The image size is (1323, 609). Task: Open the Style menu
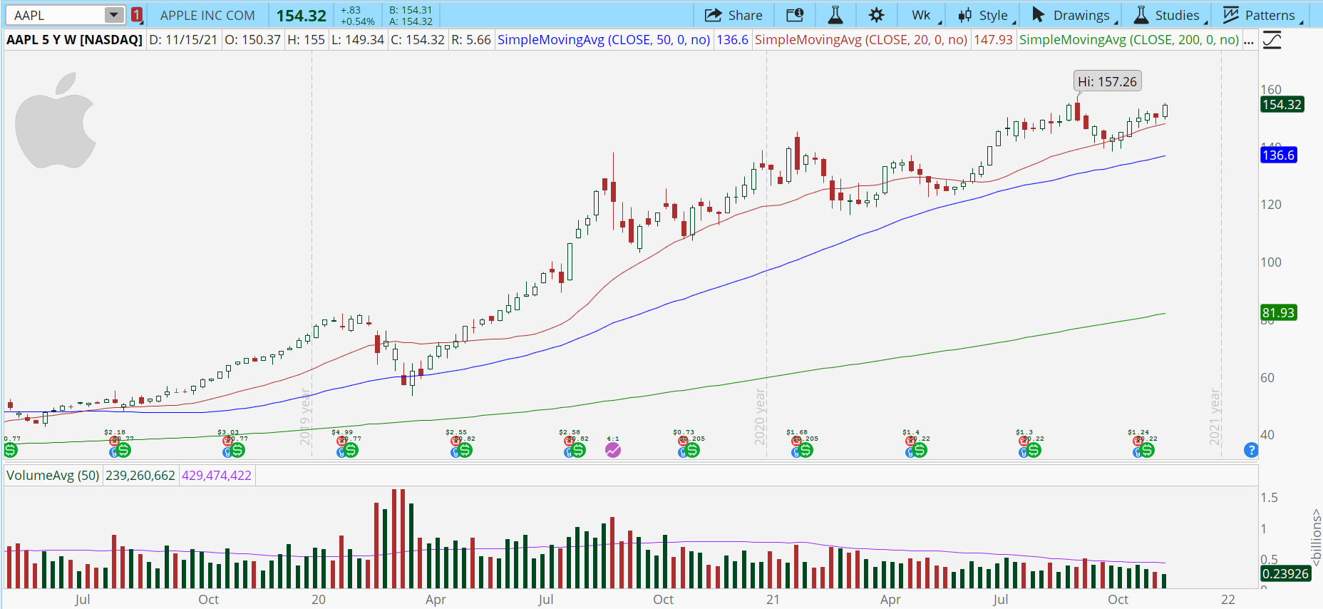[987, 15]
